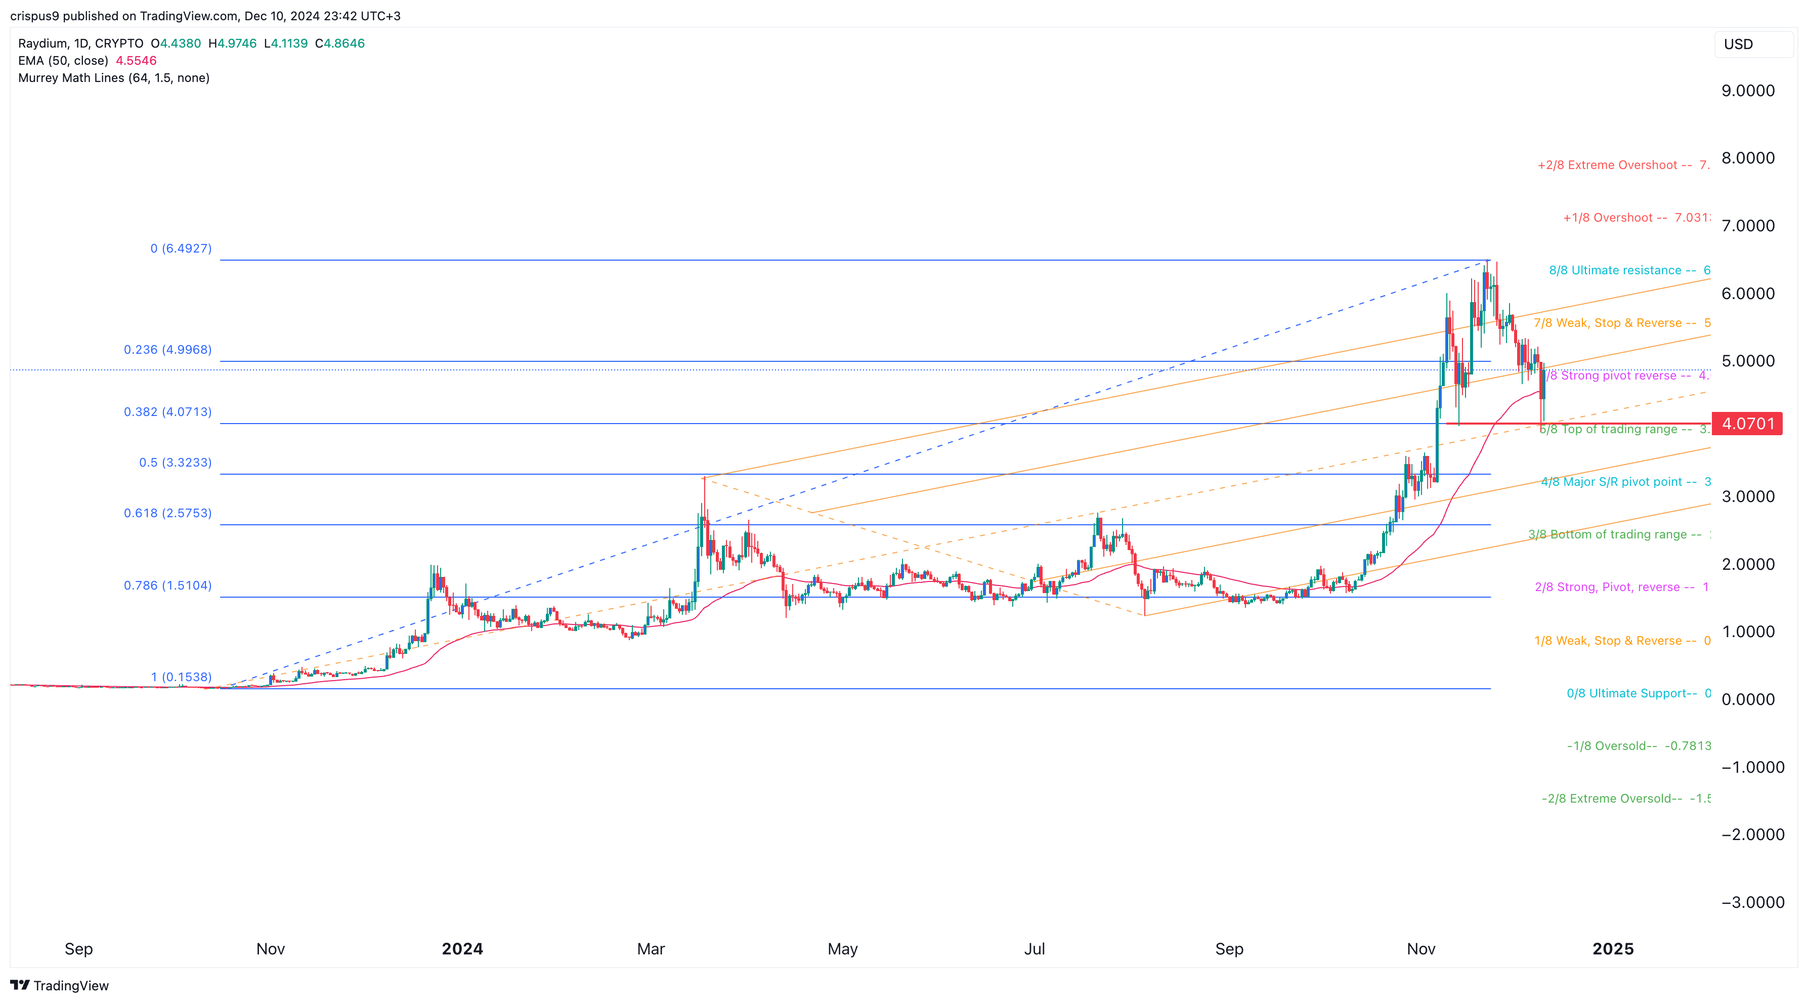Click the 1/8 Weak, Stop & Reverse label
Image resolution: width=1808 pixels, height=1003 pixels.
click(x=1622, y=641)
